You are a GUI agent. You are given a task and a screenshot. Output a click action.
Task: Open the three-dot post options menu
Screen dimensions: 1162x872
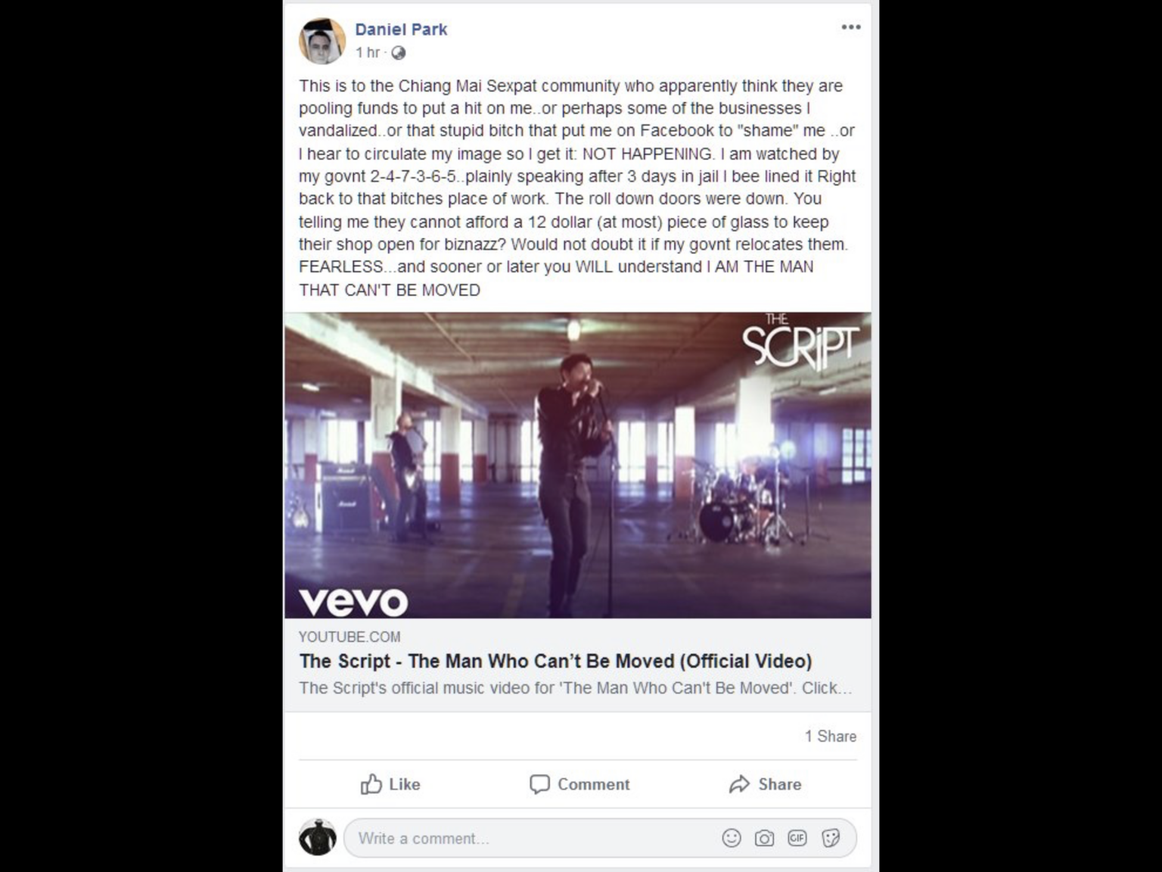[x=851, y=27]
